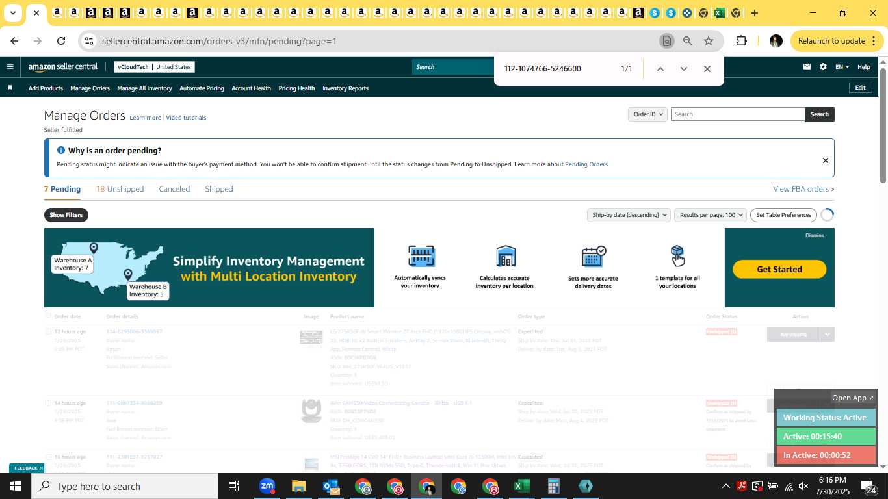The width and height of the screenshot is (888, 499).
Task: View site information icon in the address bar
Action: point(89,41)
